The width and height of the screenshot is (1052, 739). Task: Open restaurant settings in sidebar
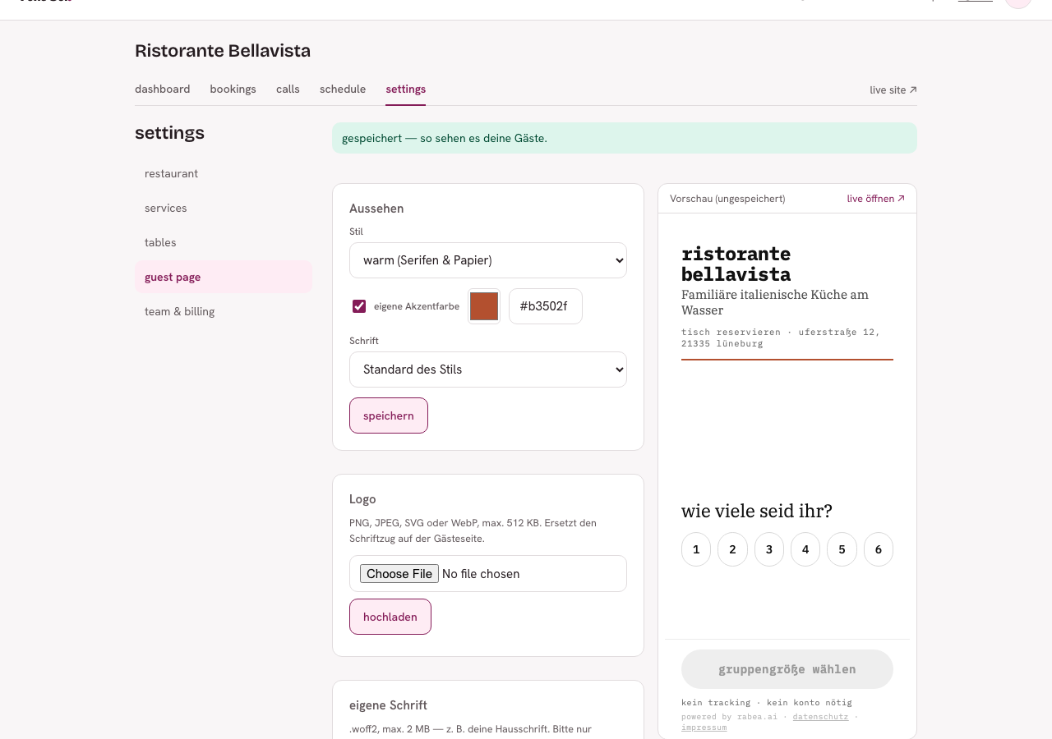click(224, 173)
